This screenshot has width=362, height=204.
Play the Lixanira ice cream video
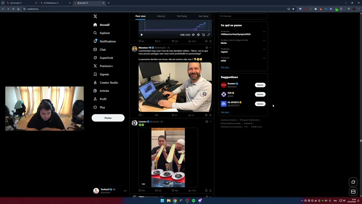coord(168,158)
